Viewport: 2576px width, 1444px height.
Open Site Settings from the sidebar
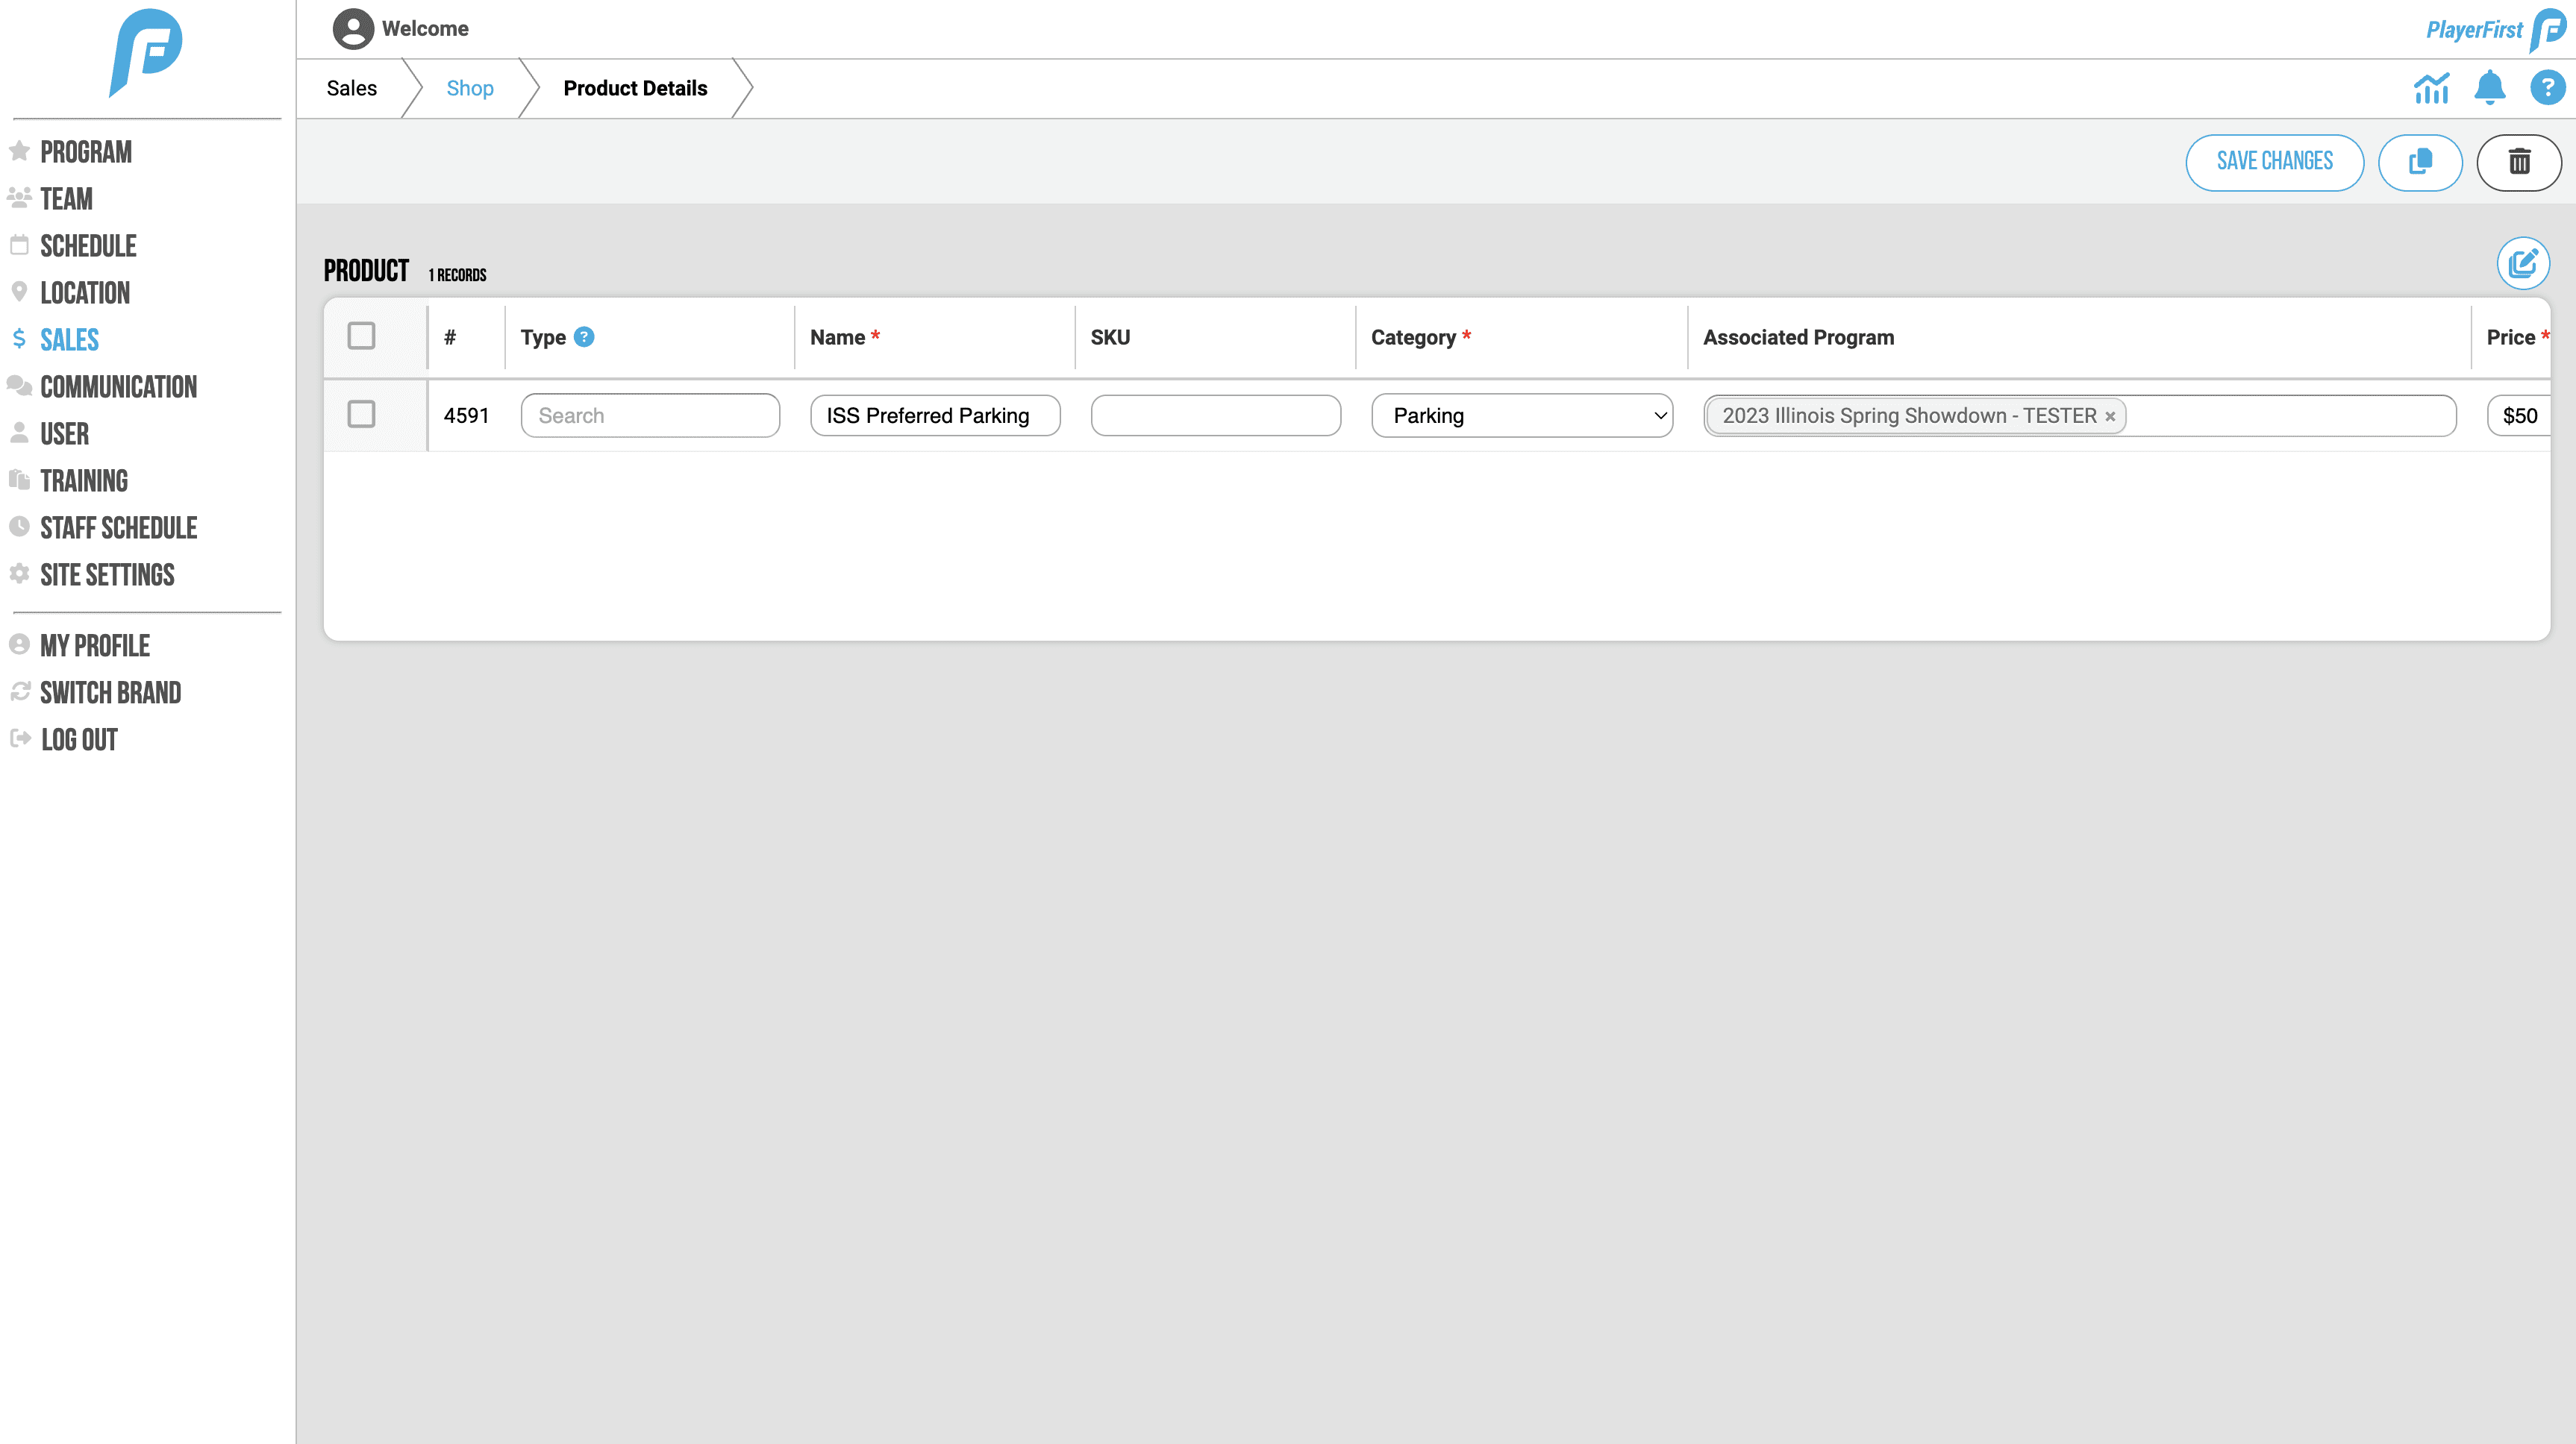(107, 574)
